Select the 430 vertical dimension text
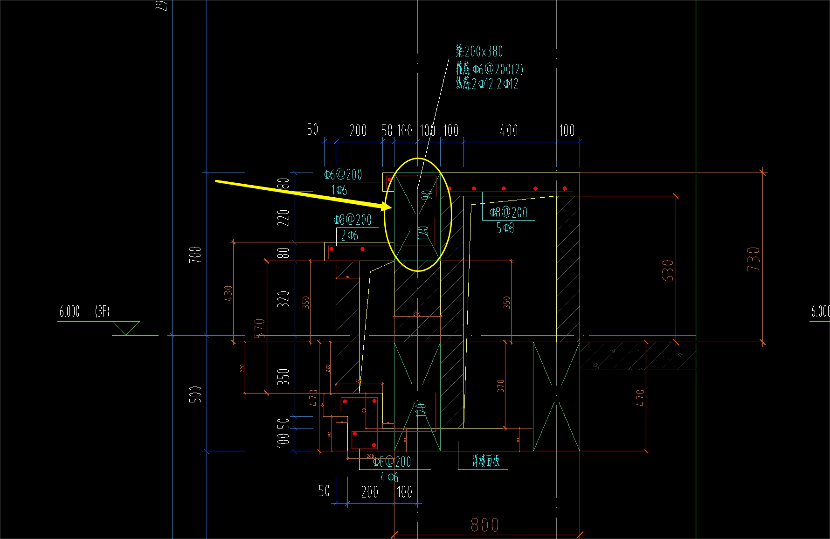The height and width of the screenshot is (539, 830). [x=228, y=293]
